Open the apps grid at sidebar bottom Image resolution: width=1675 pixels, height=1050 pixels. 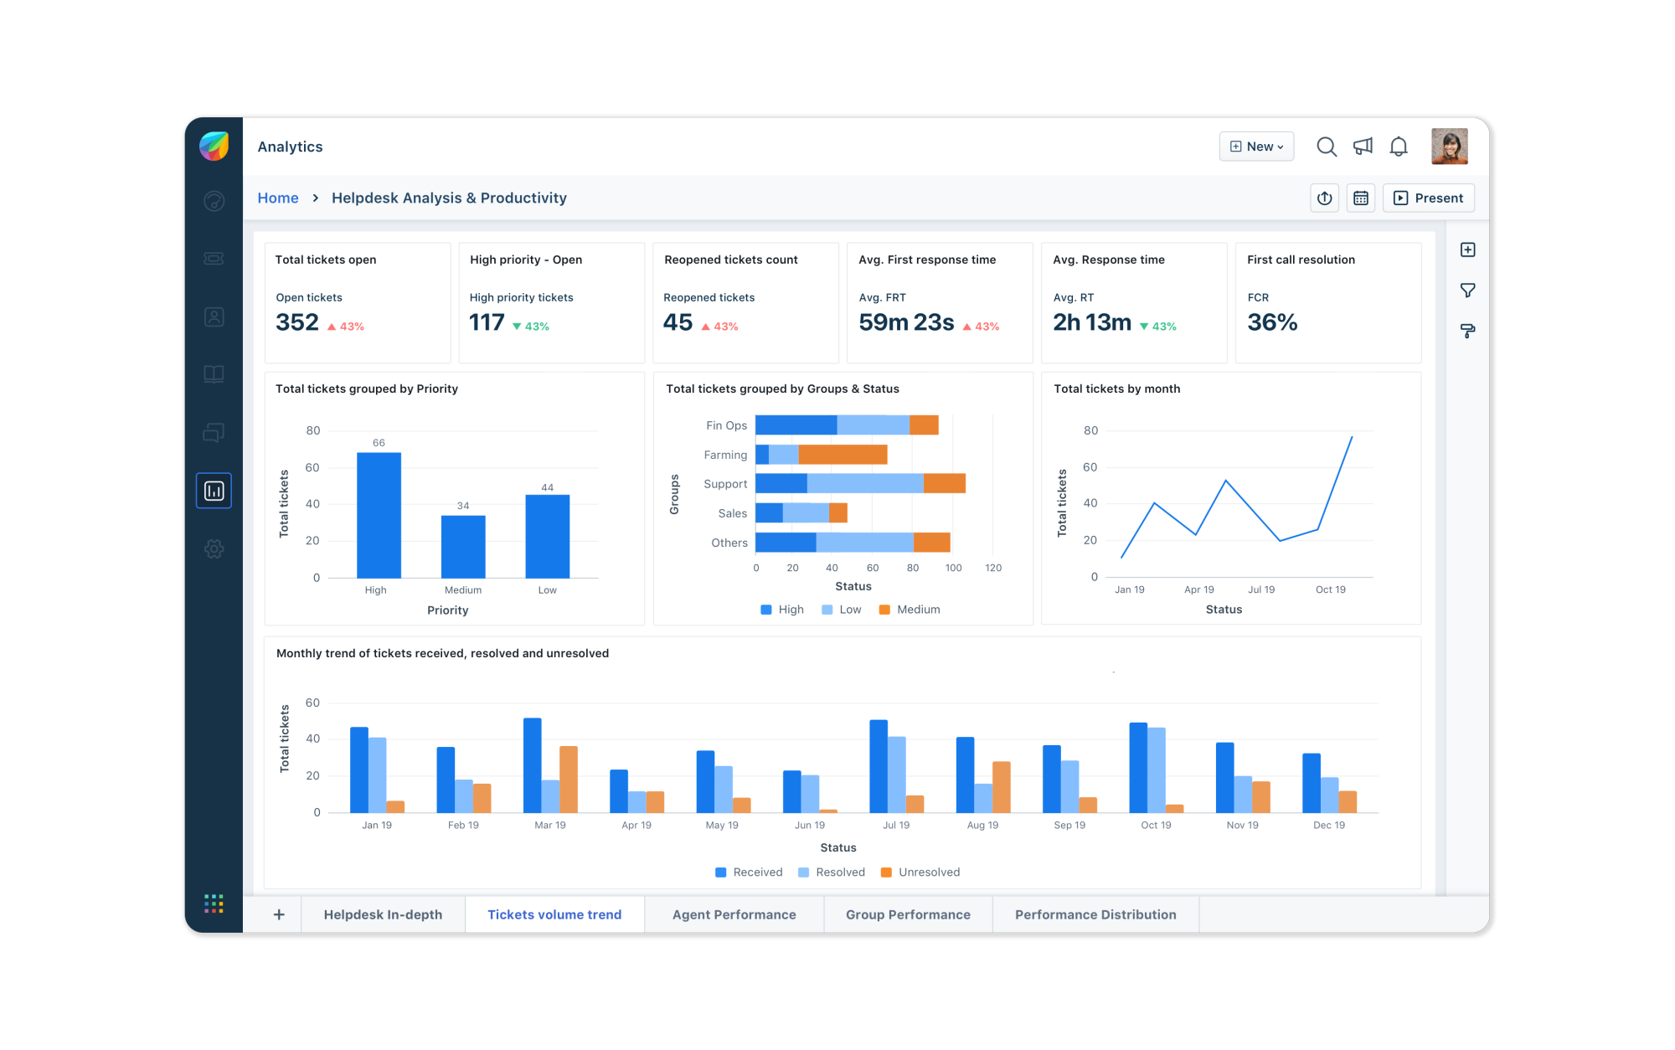click(214, 904)
